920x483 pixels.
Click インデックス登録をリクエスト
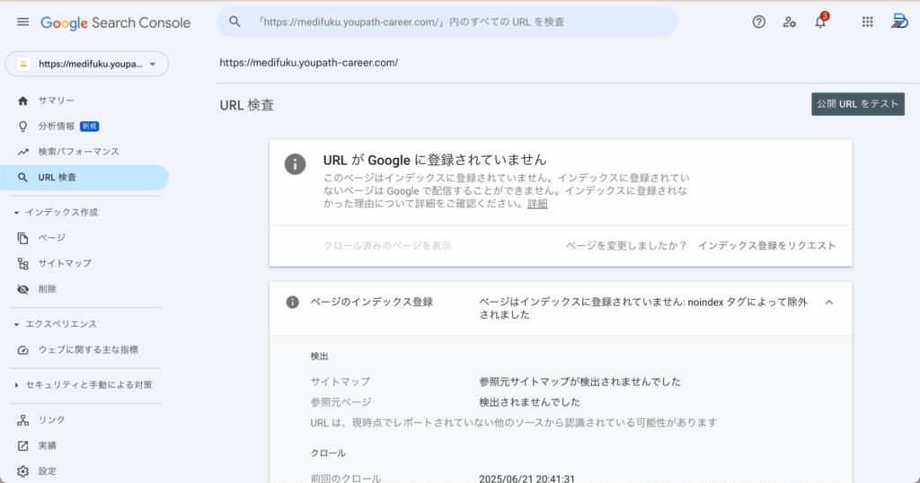(766, 246)
